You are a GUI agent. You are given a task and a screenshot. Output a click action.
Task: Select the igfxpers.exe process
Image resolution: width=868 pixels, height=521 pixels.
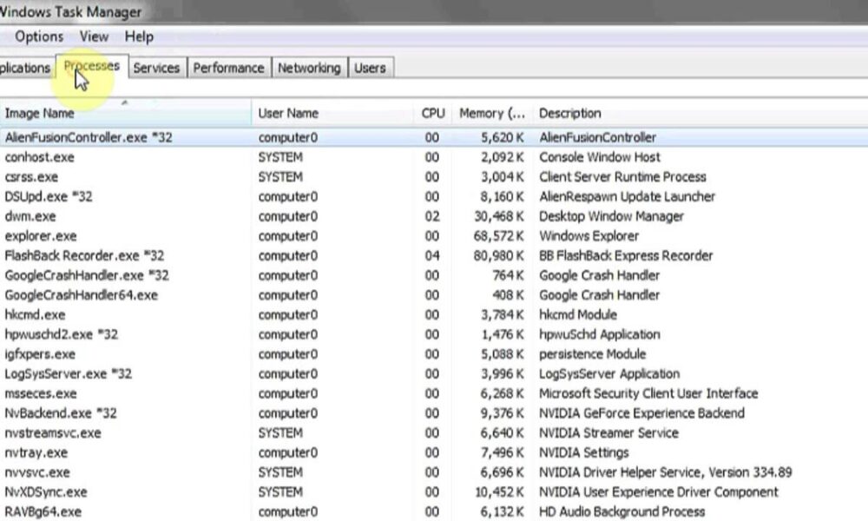tap(434, 353)
